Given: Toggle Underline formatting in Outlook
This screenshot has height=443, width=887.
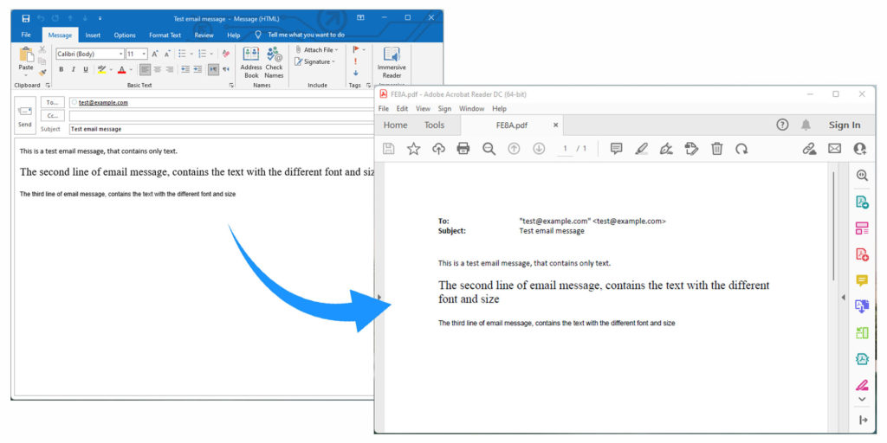Looking at the screenshot, I should (x=86, y=69).
